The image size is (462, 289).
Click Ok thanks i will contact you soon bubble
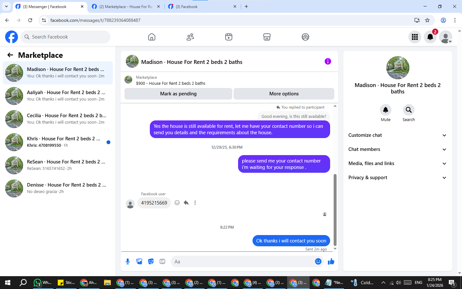click(x=291, y=241)
